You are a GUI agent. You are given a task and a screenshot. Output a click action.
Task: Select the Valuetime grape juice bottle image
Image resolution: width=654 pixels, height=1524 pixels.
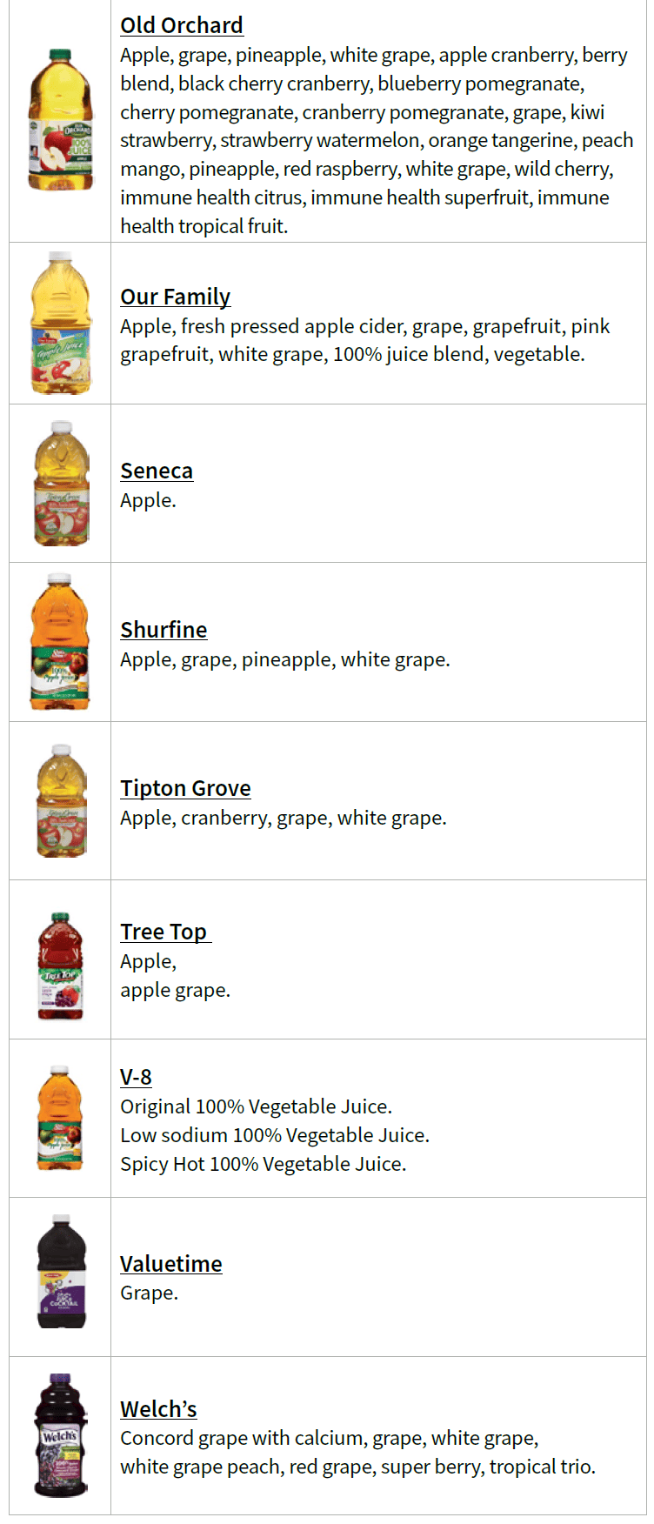pyautogui.click(x=61, y=1272)
